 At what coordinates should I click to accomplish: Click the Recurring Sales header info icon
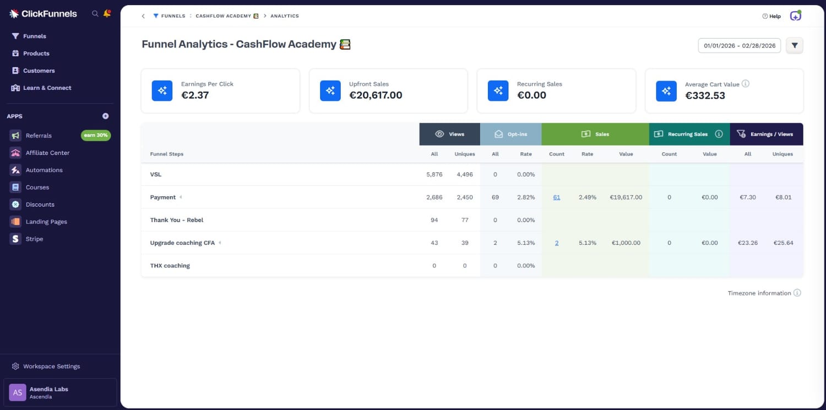pos(719,134)
